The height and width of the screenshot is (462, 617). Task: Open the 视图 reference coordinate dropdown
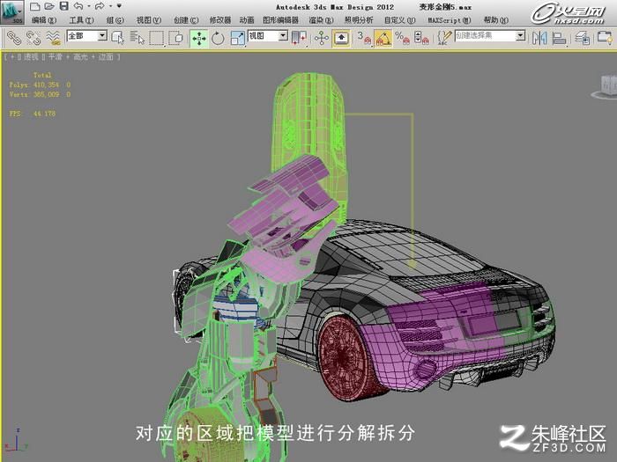point(268,36)
